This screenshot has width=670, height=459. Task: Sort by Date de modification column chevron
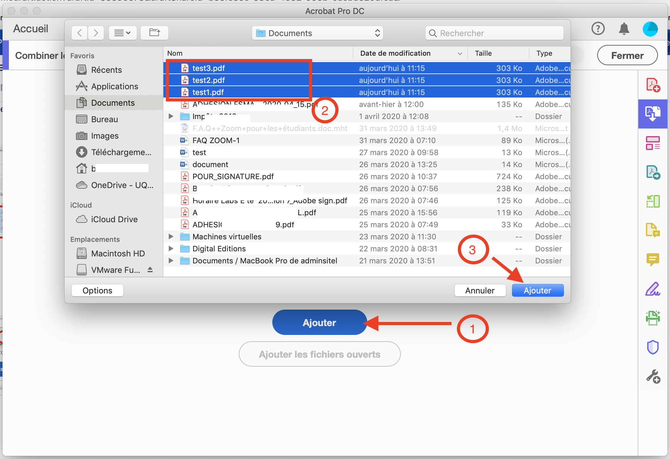[460, 53]
